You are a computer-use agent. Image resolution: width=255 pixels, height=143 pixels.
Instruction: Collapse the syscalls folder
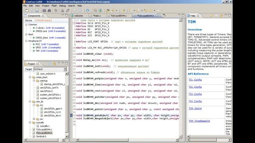30,122
